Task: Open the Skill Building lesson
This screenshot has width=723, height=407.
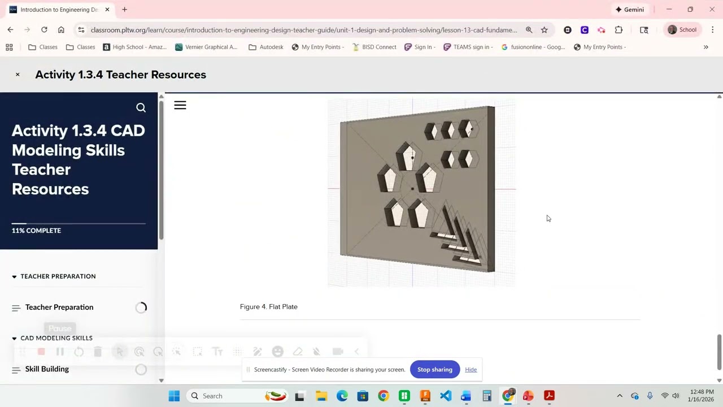Action: (47, 369)
